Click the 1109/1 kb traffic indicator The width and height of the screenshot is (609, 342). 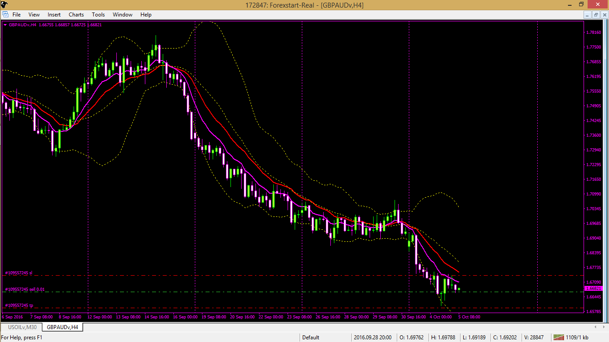[x=577, y=338]
